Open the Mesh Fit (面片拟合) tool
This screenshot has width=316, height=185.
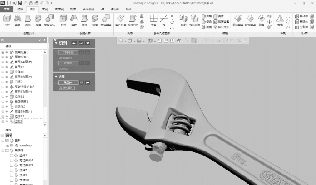pyautogui.click(x=121, y=20)
